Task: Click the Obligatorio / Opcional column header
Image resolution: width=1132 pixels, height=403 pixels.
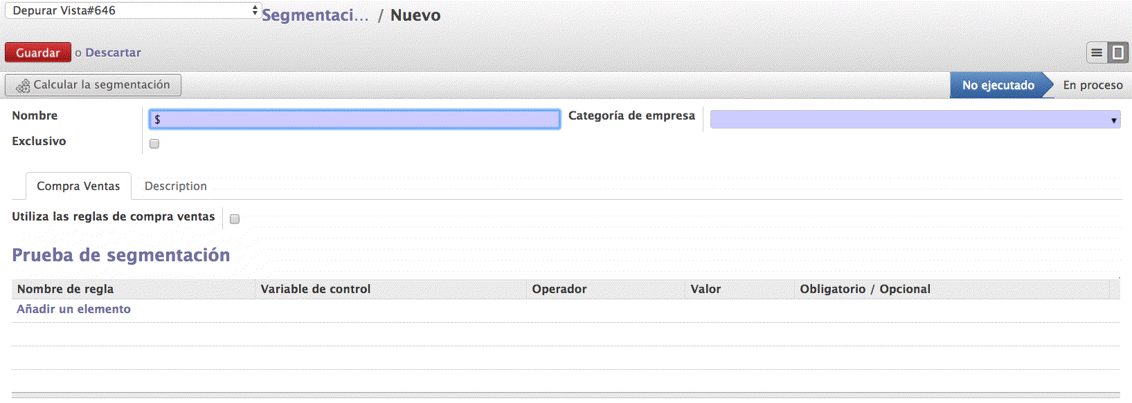Action: point(865,289)
